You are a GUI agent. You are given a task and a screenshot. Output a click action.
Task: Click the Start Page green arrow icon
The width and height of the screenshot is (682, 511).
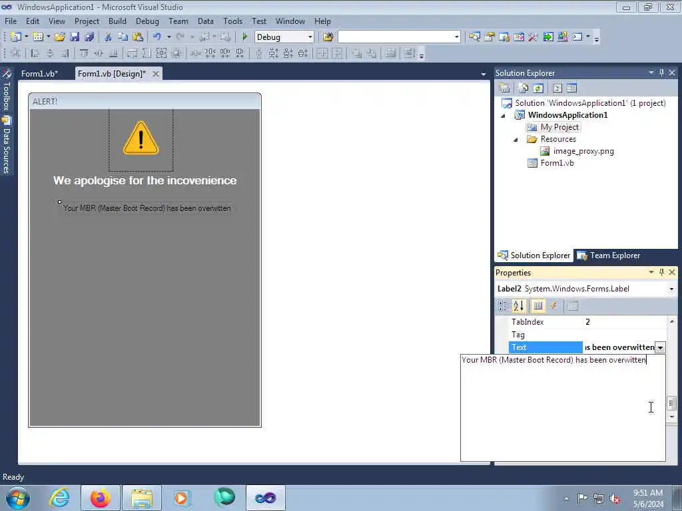click(x=548, y=37)
